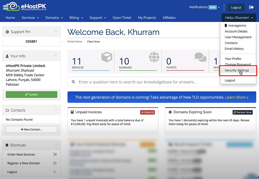Choose Change Password in account menu

(x=238, y=64)
